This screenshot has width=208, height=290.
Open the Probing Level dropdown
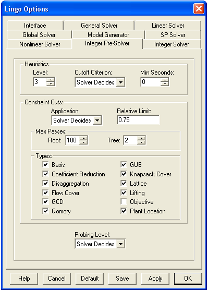point(120,244)
